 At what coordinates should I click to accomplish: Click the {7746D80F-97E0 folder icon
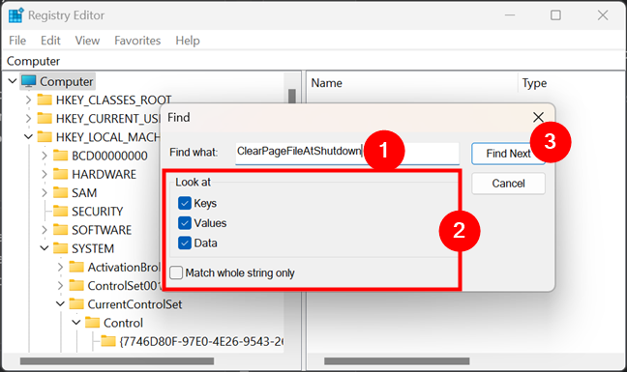point(108,341)
